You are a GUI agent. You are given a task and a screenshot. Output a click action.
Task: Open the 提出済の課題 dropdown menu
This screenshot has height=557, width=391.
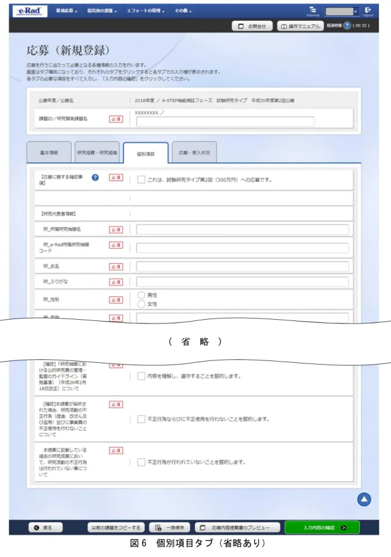(102, 11)
